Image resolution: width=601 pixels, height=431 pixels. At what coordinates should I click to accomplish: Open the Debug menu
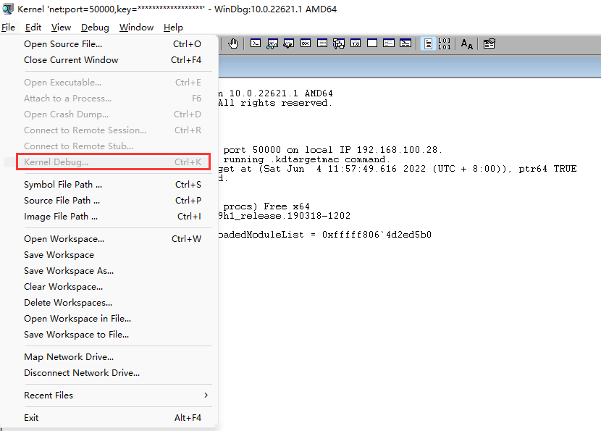(95, 28)
